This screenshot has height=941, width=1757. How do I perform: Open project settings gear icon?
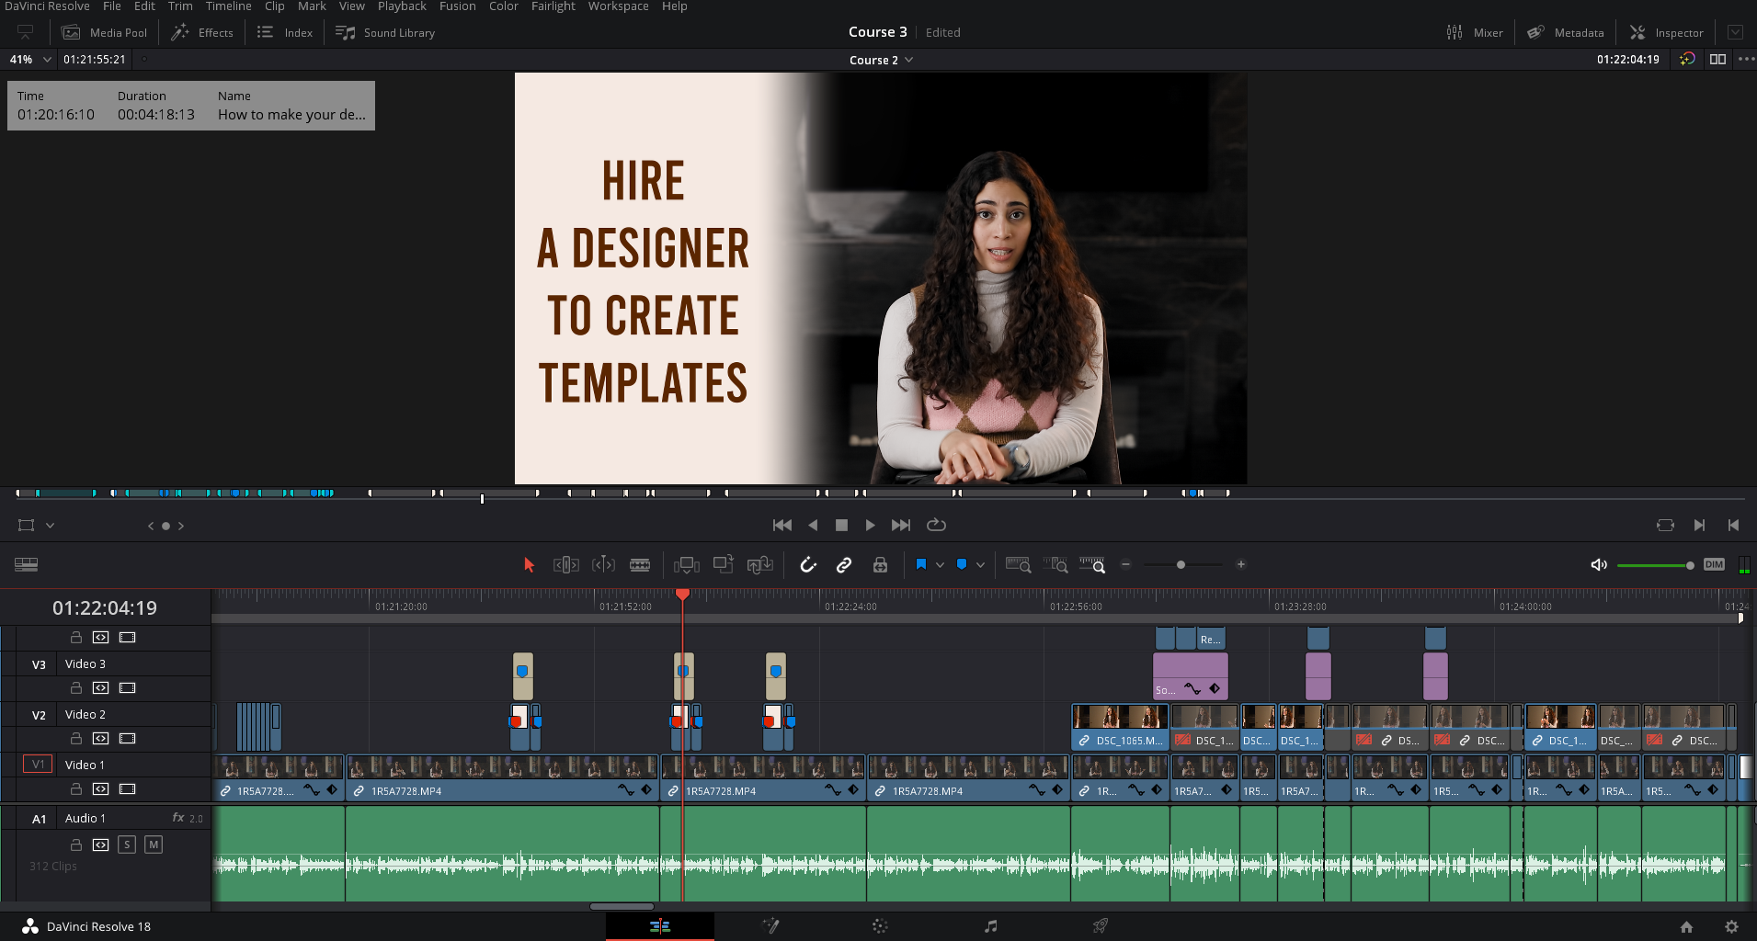pos(1731,926)
